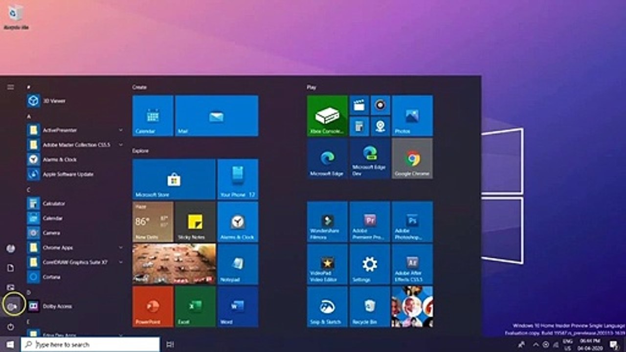Open the Microsoft Edge tile
This screenshot has width=626, height=352.
pos(327,158)
